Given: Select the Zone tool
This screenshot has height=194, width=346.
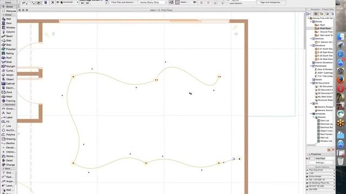Looking at the screenshot, I should click(8, 92).
